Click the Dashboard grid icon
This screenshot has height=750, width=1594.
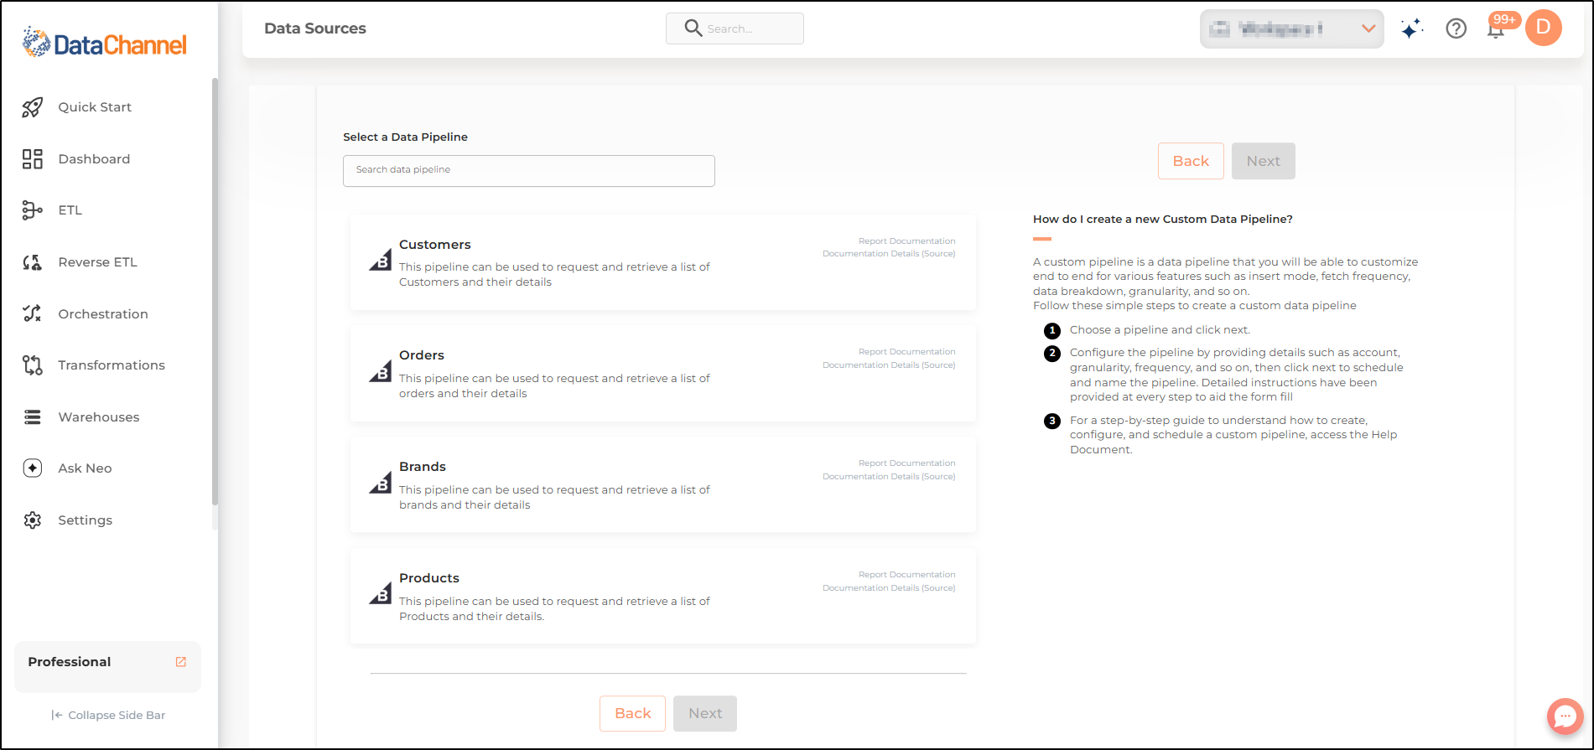[x=32, y=159]
